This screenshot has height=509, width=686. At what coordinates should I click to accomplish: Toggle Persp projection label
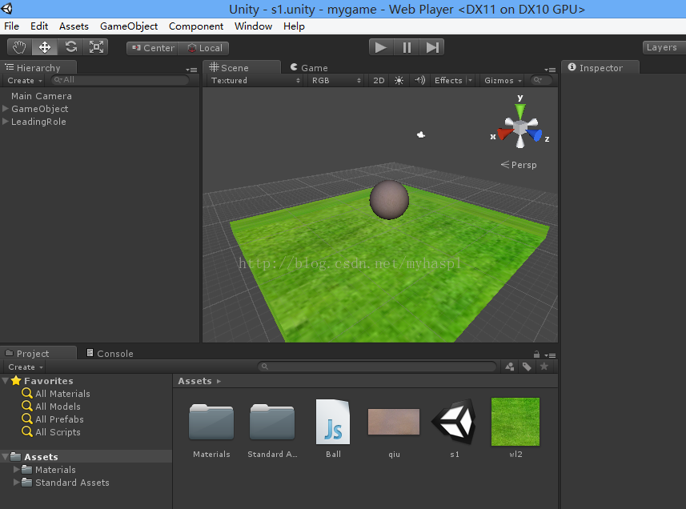tap(519, 165)
